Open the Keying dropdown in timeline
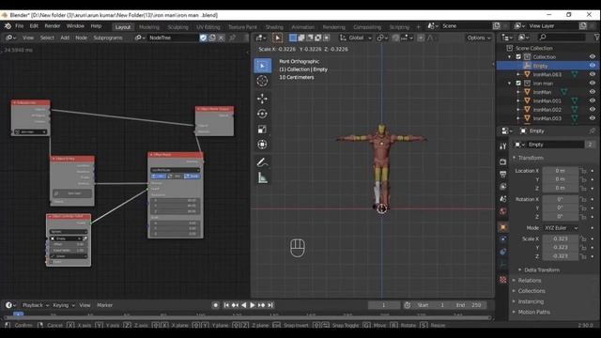 click(63, 305)
